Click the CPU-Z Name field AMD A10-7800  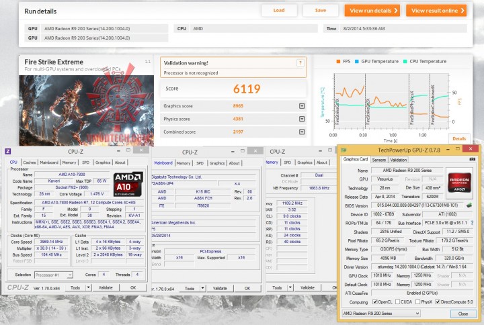pyautogui.click(x=72, y=175)
